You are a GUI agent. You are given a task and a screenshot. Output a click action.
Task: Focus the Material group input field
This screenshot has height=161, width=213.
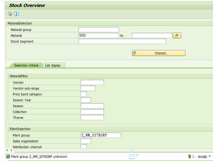99,29
